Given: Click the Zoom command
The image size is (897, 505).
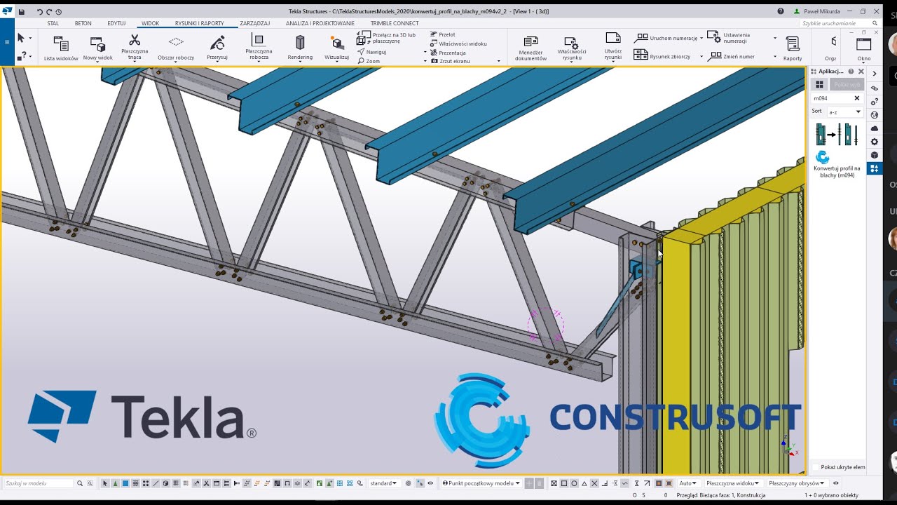Looking at the screenshot, I should click(369, 61).
